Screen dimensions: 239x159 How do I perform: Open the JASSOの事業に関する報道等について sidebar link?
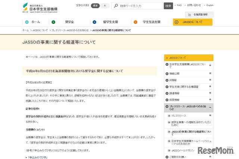click(191, 133)
